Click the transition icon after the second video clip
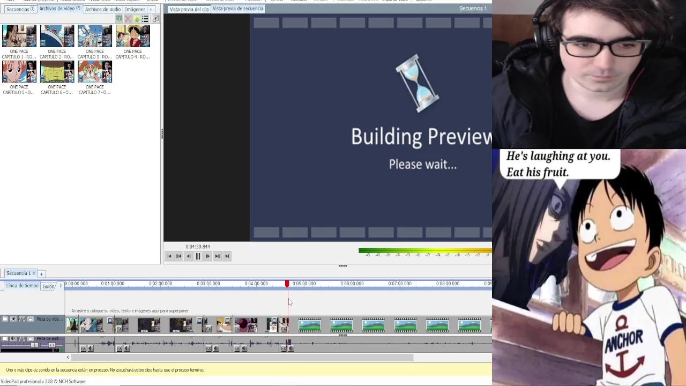Image resolution: width=686 pixels, height=386 pixels. pyautogui.click(x=110, y=321)
